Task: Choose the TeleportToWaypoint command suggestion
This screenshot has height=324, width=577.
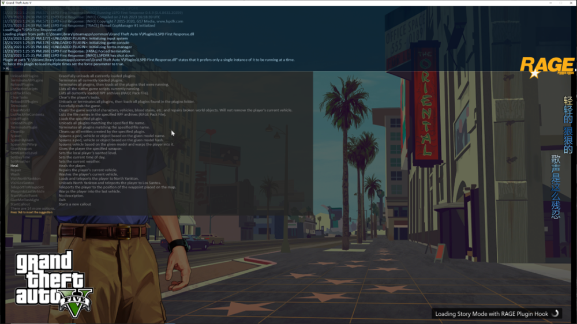Action: (x=27, y=187)
